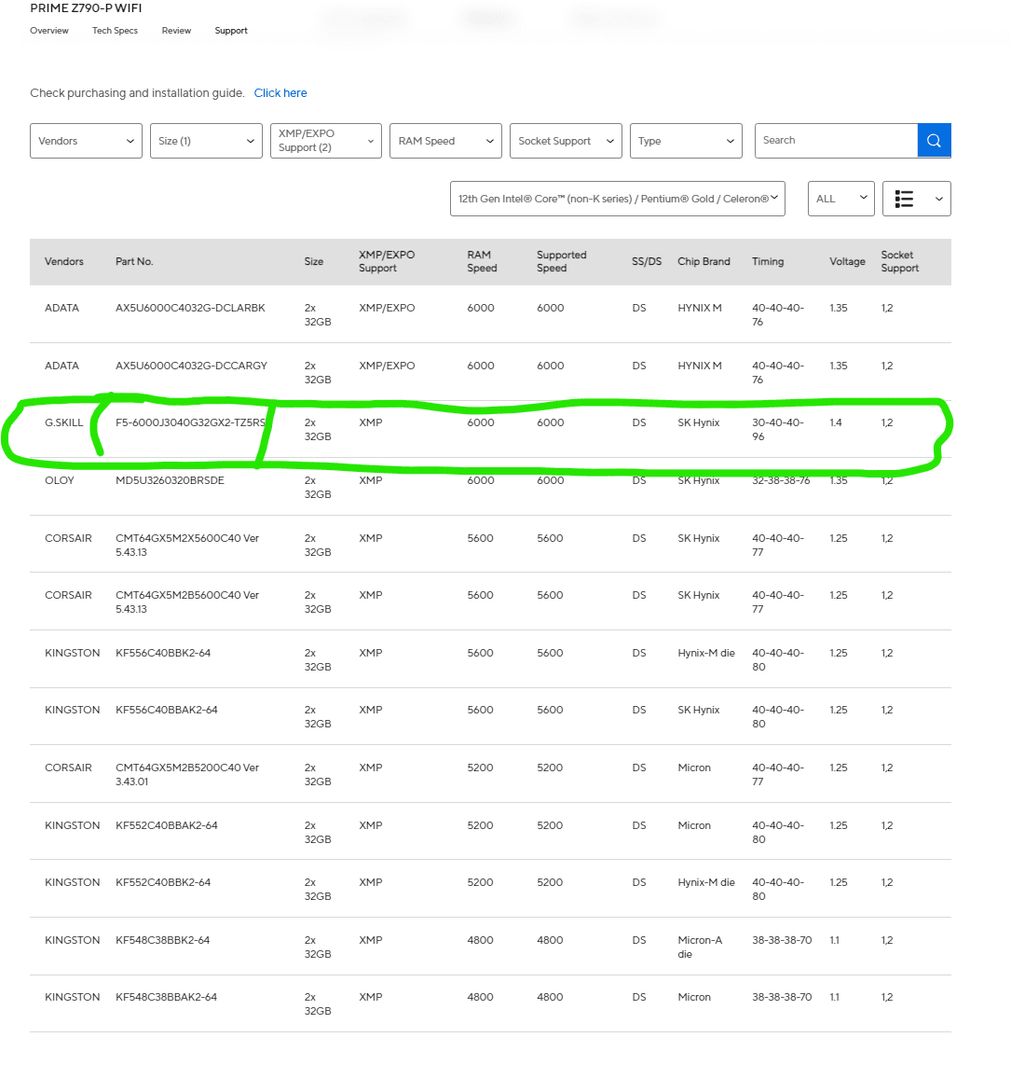Select part number AX5U6000C4032G-DCLARBK
The height and width of the screenshot is (1065, 1011).
coord(190,308)
